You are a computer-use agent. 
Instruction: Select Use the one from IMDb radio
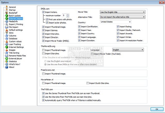click(45, 64)
